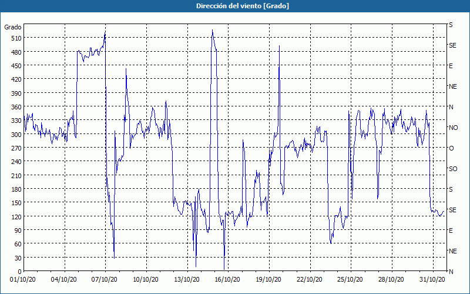The image size is (470, 294).
Task: Click the 150 y-axis tick label
Action: pyautogui.click(x=16, y=203)
